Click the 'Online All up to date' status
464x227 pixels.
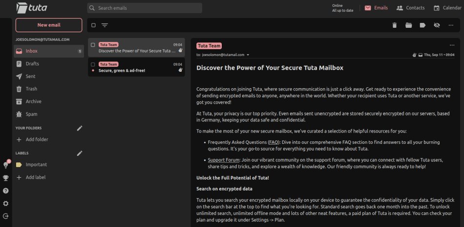coord(342,8)
